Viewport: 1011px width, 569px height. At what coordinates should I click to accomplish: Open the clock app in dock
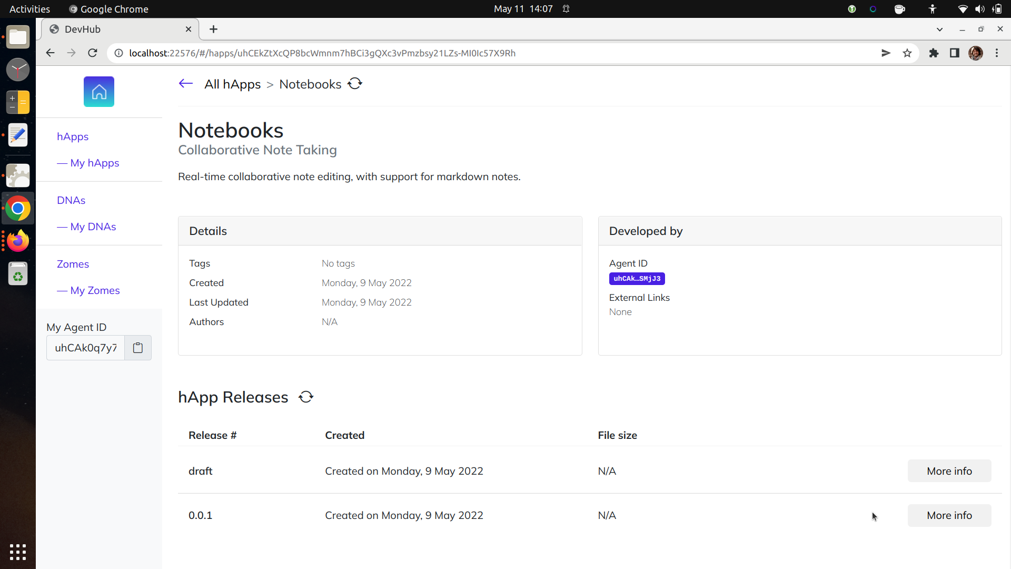coord(18,70)
